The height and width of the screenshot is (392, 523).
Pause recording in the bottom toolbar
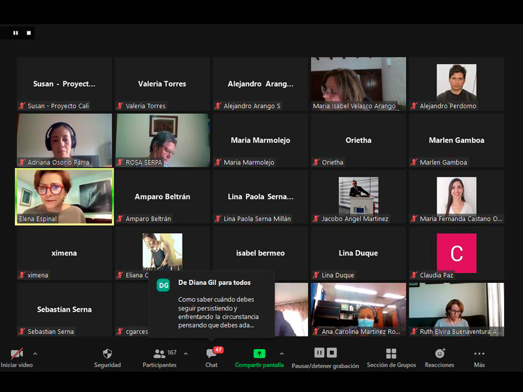coord(319,353)
